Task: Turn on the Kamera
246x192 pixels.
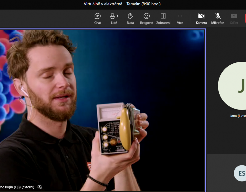Action: click(201, 19)
